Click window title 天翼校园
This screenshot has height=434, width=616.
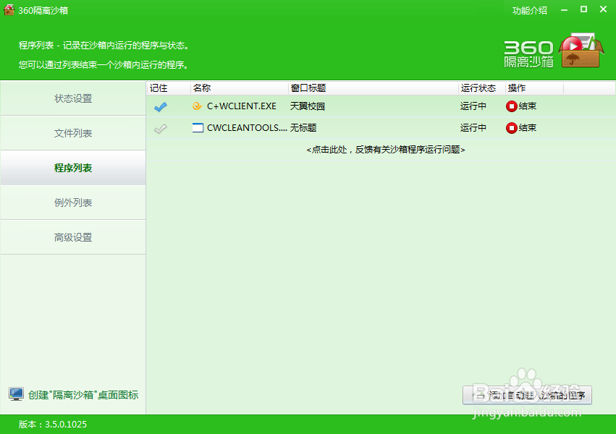(307, 106)
